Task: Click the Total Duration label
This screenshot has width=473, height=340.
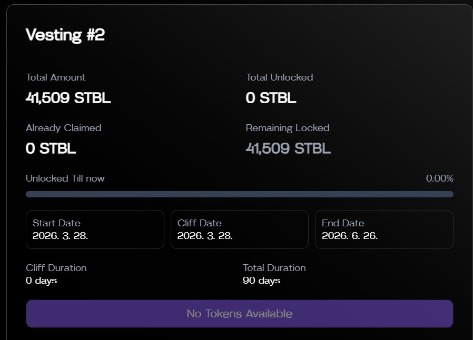Action: click(x=274, y=268)
